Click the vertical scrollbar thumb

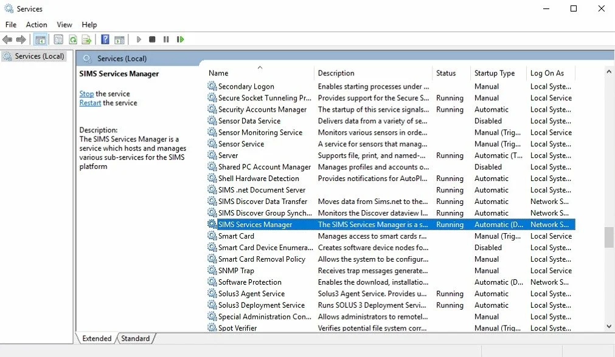[609, 237]
